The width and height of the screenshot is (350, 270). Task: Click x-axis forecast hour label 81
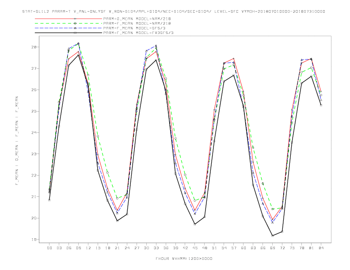click(312, 248)
